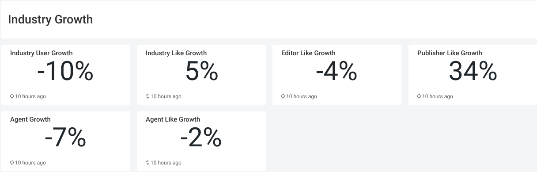This screenshot has height=172, width=537.
Task: Open the Publisher Like Growth widget title
Action: 450,53
